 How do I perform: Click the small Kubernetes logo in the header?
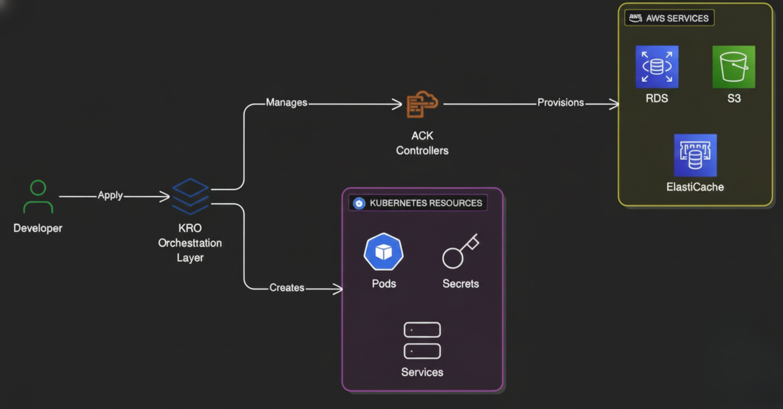click(359, 203)
